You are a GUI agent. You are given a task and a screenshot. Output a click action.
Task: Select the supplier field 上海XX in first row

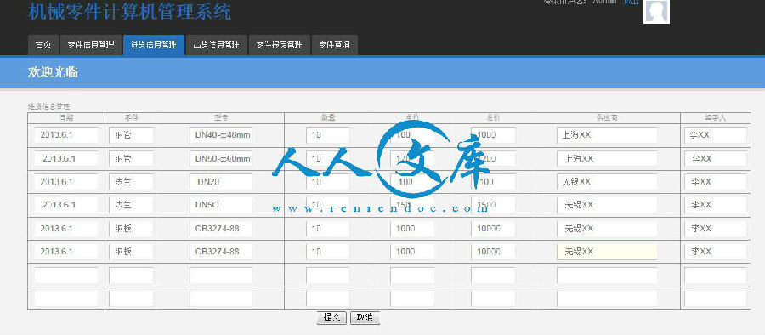[x=607, y=135]
